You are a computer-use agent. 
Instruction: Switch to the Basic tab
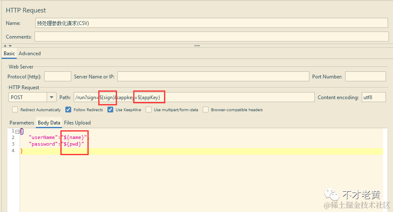click(9, 54)
